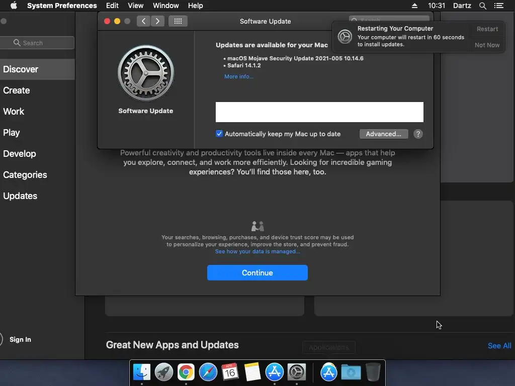Click Sign In in App Store sidebar
Screen dimensions: 515x386
(x=20, y=339)
